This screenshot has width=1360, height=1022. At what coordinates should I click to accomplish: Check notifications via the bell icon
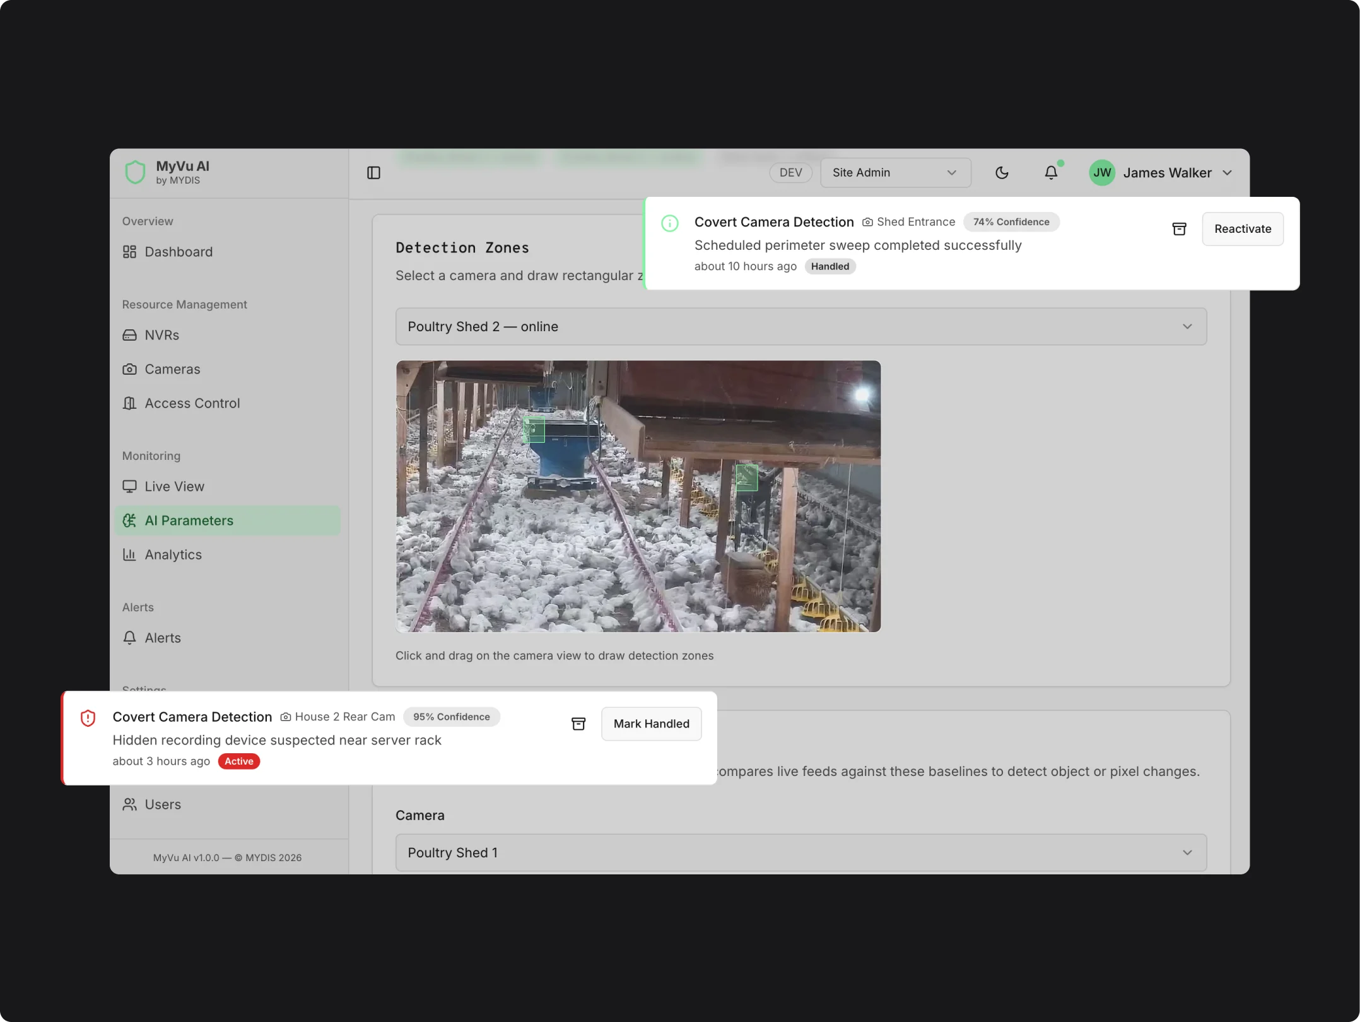[x=1051, y=172]
